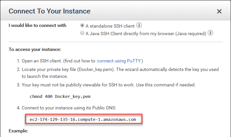Click the 'To access your instance:' heading
Viewport: 231px width, 137px height.
[35, 50]
